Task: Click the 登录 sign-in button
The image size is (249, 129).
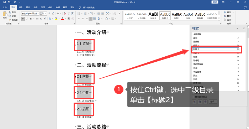Action: coord(215,2)
